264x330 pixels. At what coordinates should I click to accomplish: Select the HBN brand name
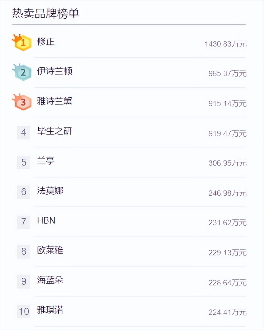pyautogui.click(x=46, y=221)
